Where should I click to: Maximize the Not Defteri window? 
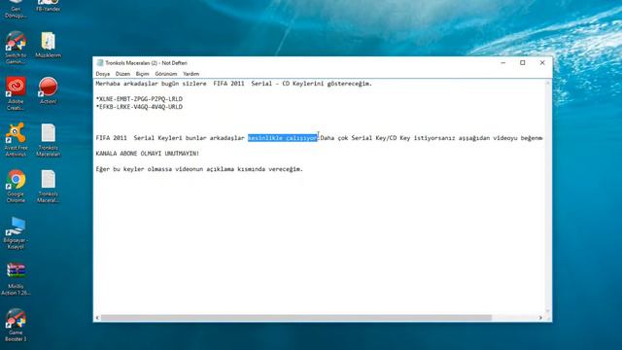click(x=523, y=62)
